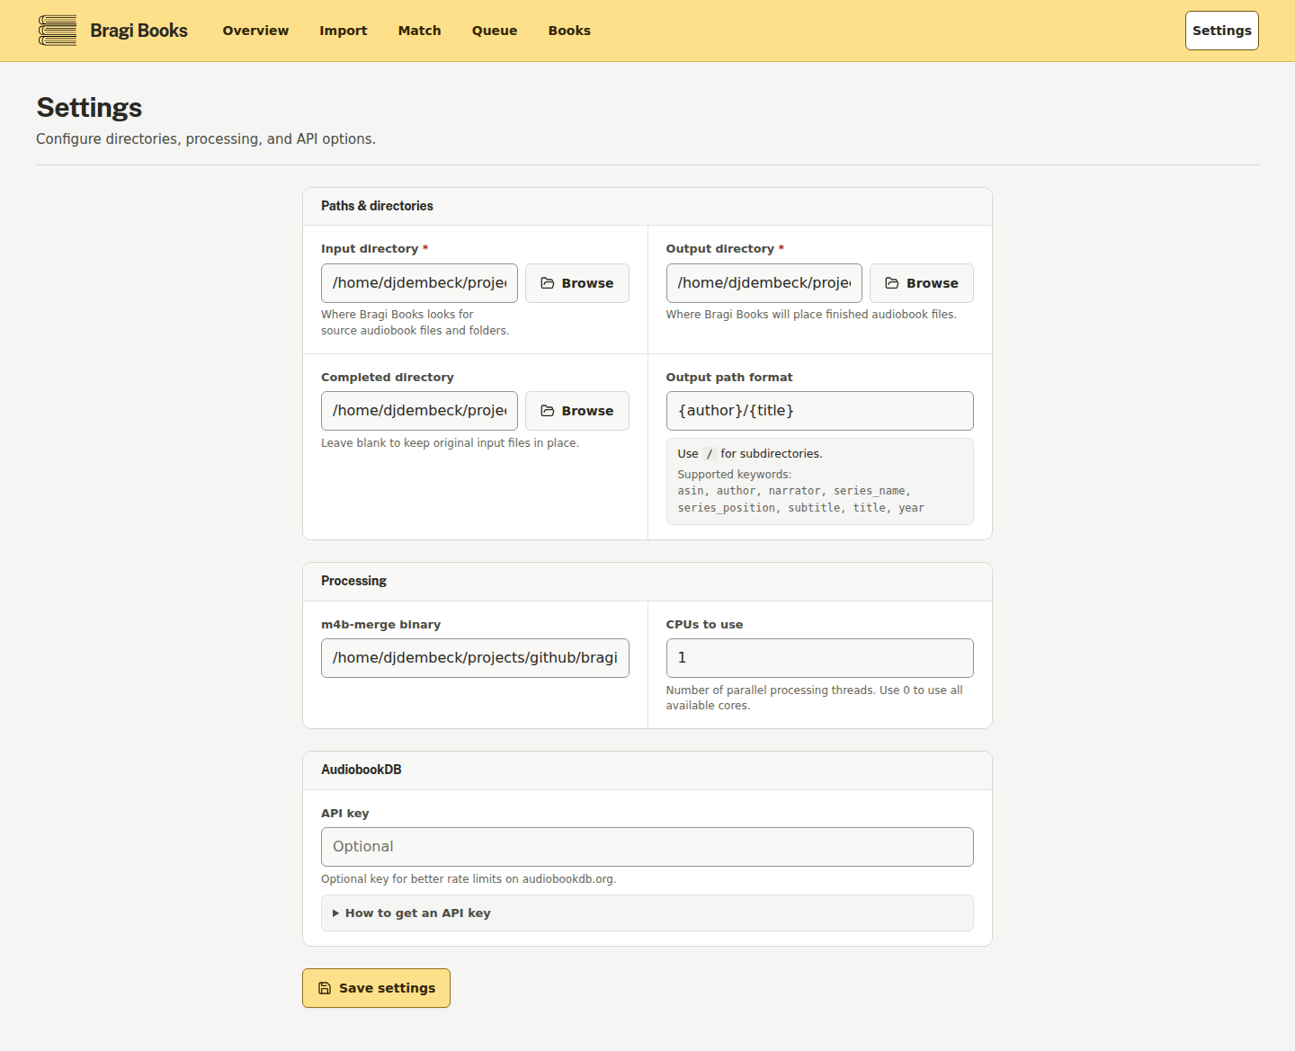
Task: Open the Match page
Action: (x=420, y=31)
